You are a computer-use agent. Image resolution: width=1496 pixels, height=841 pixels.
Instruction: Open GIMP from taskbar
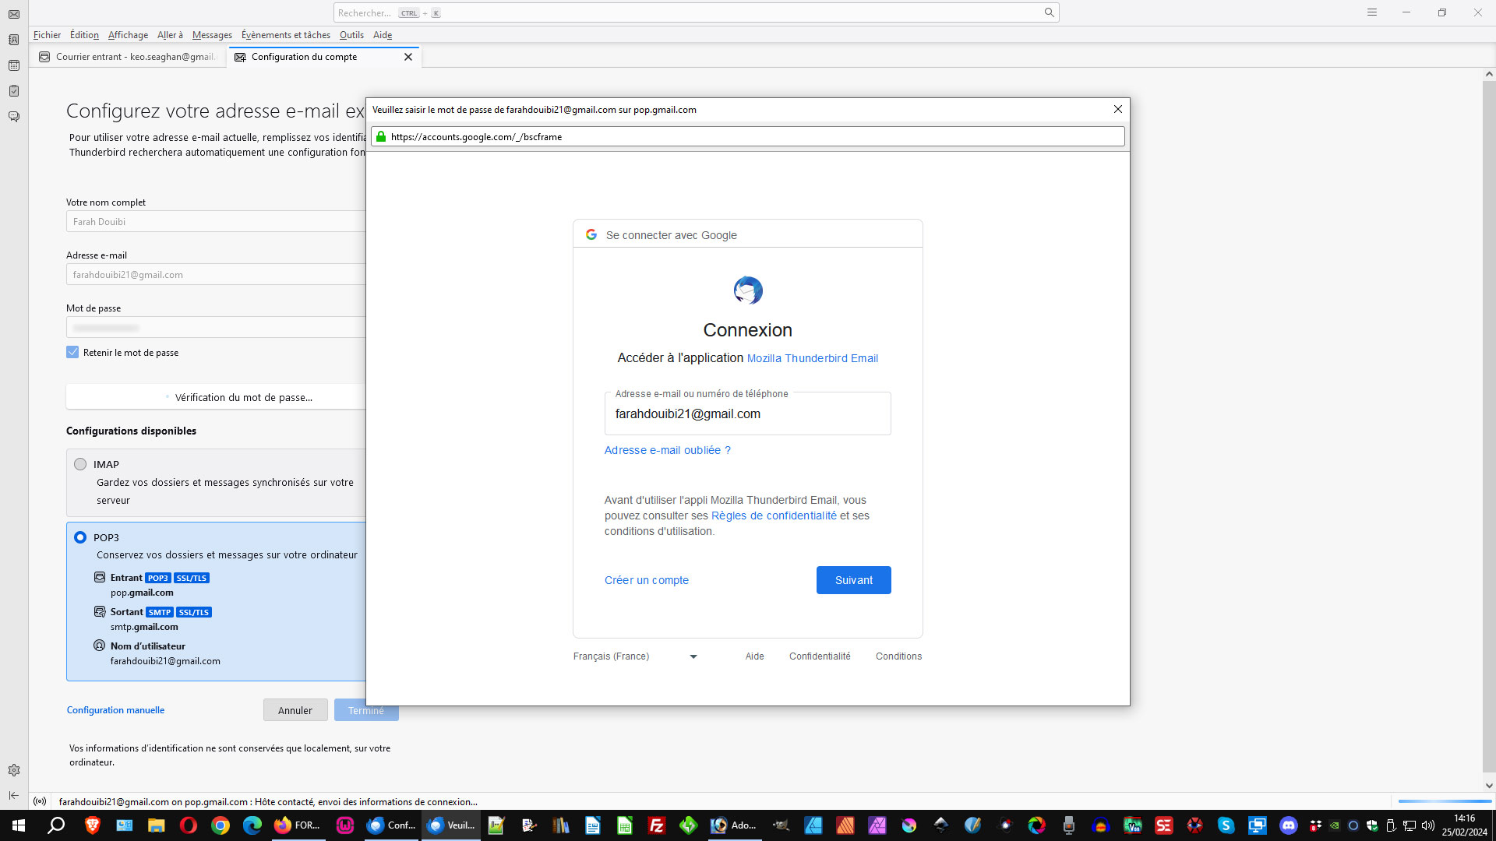coord(782,825)
